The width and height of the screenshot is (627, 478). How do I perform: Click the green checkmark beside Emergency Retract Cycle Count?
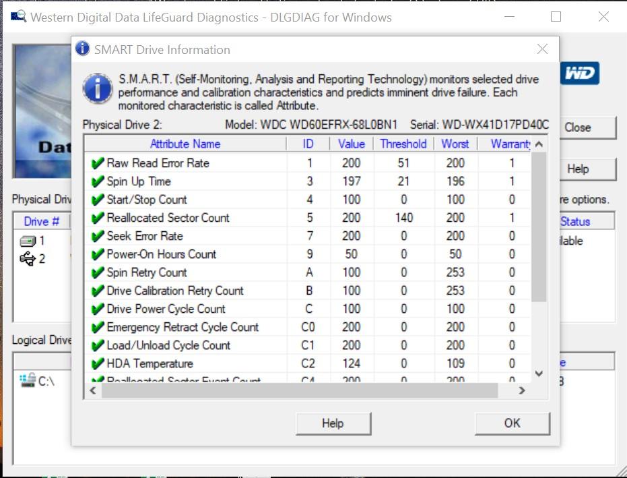point(97,328)
